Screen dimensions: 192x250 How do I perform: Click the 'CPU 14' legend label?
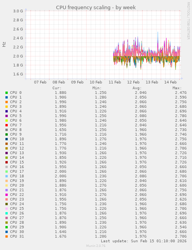click(x=17, y=157)
